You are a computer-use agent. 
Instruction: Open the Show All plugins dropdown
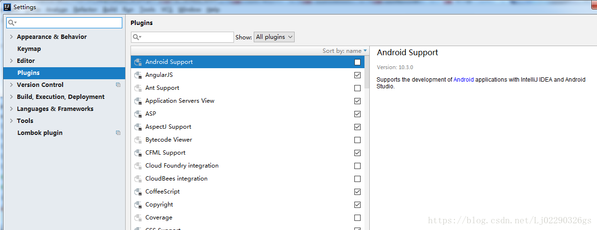tap(274, 37)
